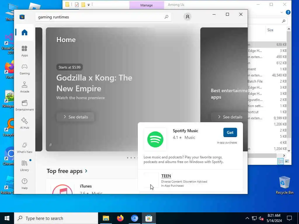
Task: Open the clock showing 8:21 AM
Action: tap(274, 218)
